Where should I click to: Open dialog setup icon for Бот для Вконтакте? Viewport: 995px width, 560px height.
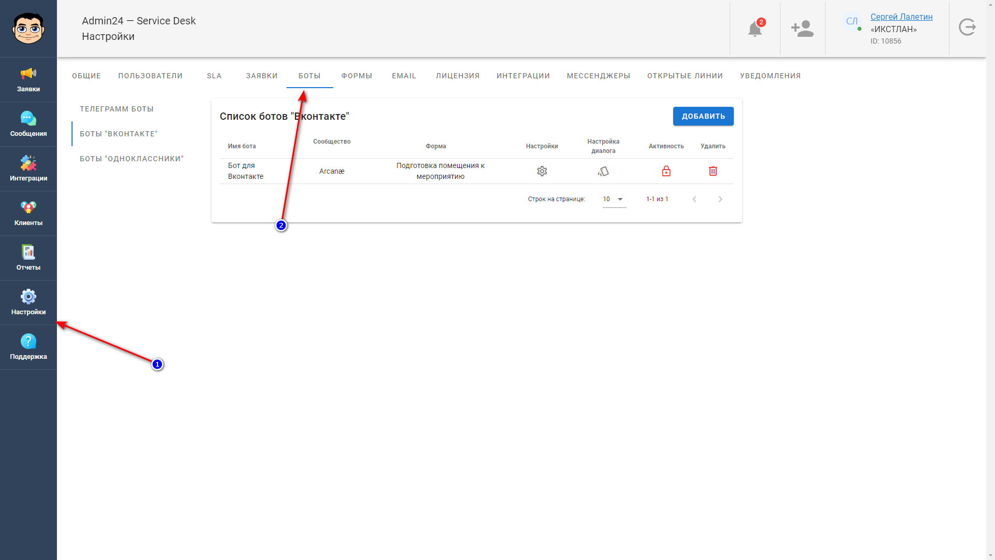click(603, 171)
